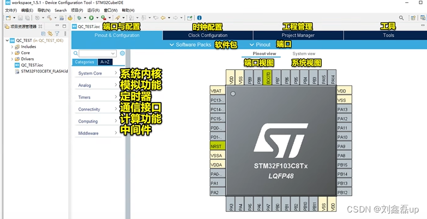Switch to the Clock Configuration tab

[208, 35]
